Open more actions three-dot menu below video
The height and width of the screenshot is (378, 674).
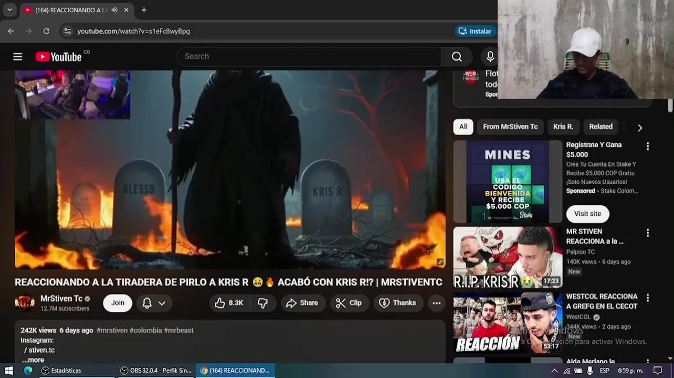click(436, 303)
